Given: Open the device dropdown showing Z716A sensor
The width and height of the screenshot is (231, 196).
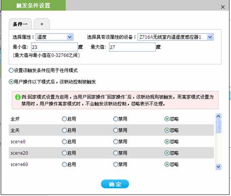Looking at the screenshot, I should coord(176,37).
